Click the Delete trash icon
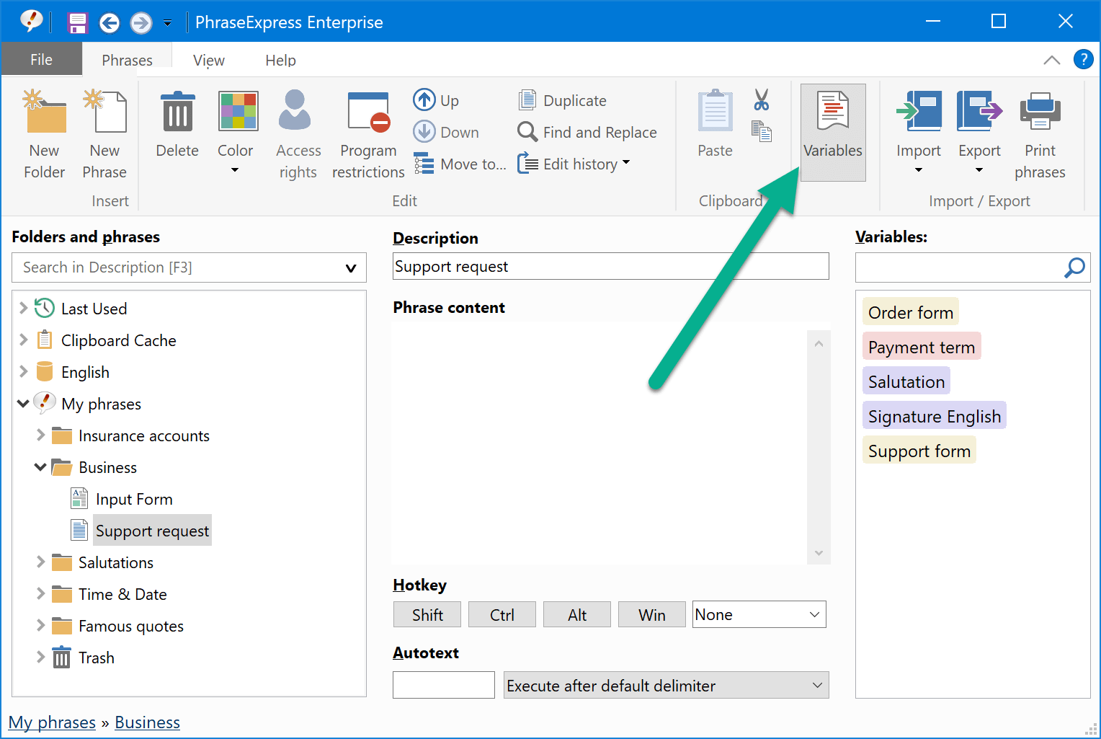Viewport: 1101px width, 739px height. (177, 111)
